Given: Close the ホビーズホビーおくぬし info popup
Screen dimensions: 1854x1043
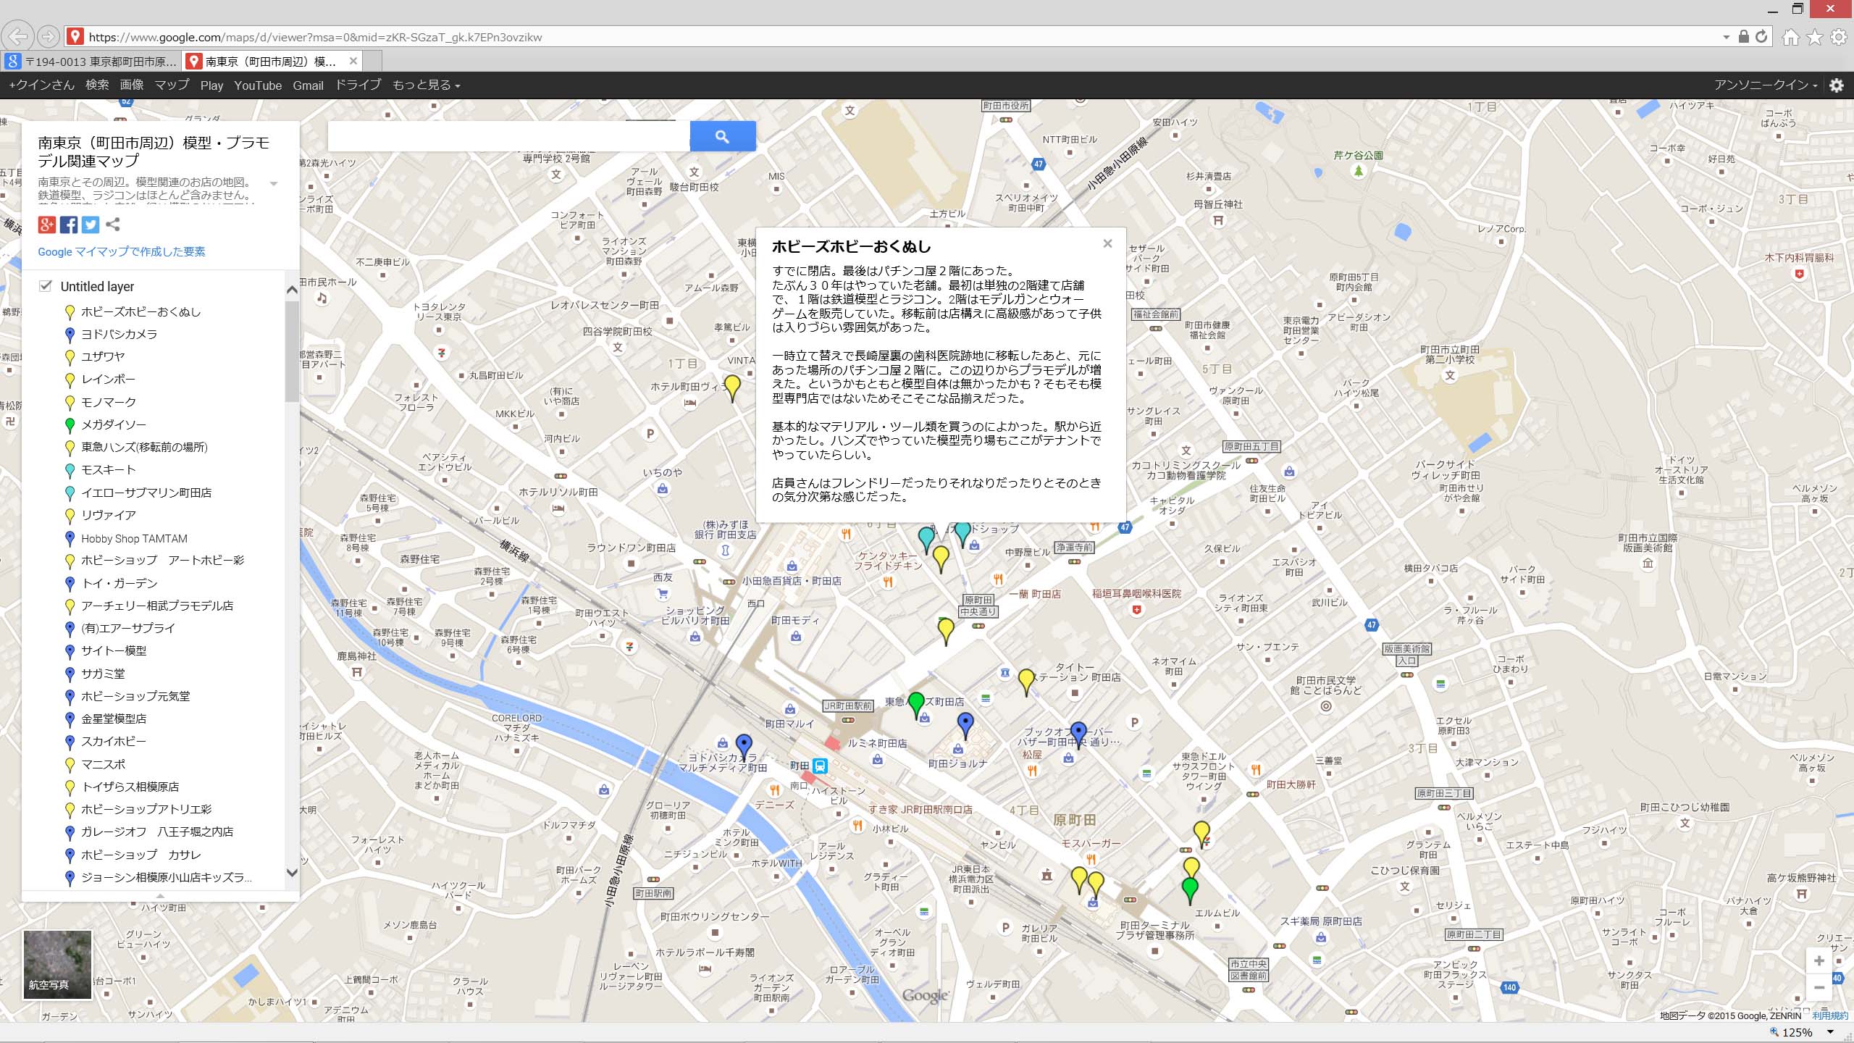Looking at the screenshot, I should 1107,243.
